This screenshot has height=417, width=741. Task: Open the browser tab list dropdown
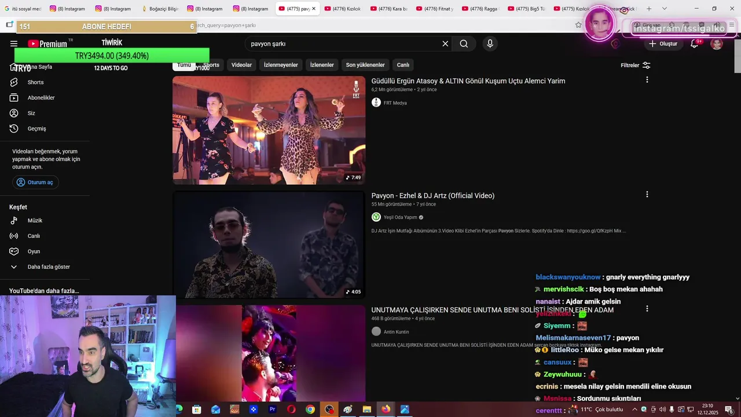[x=664, y=9]
